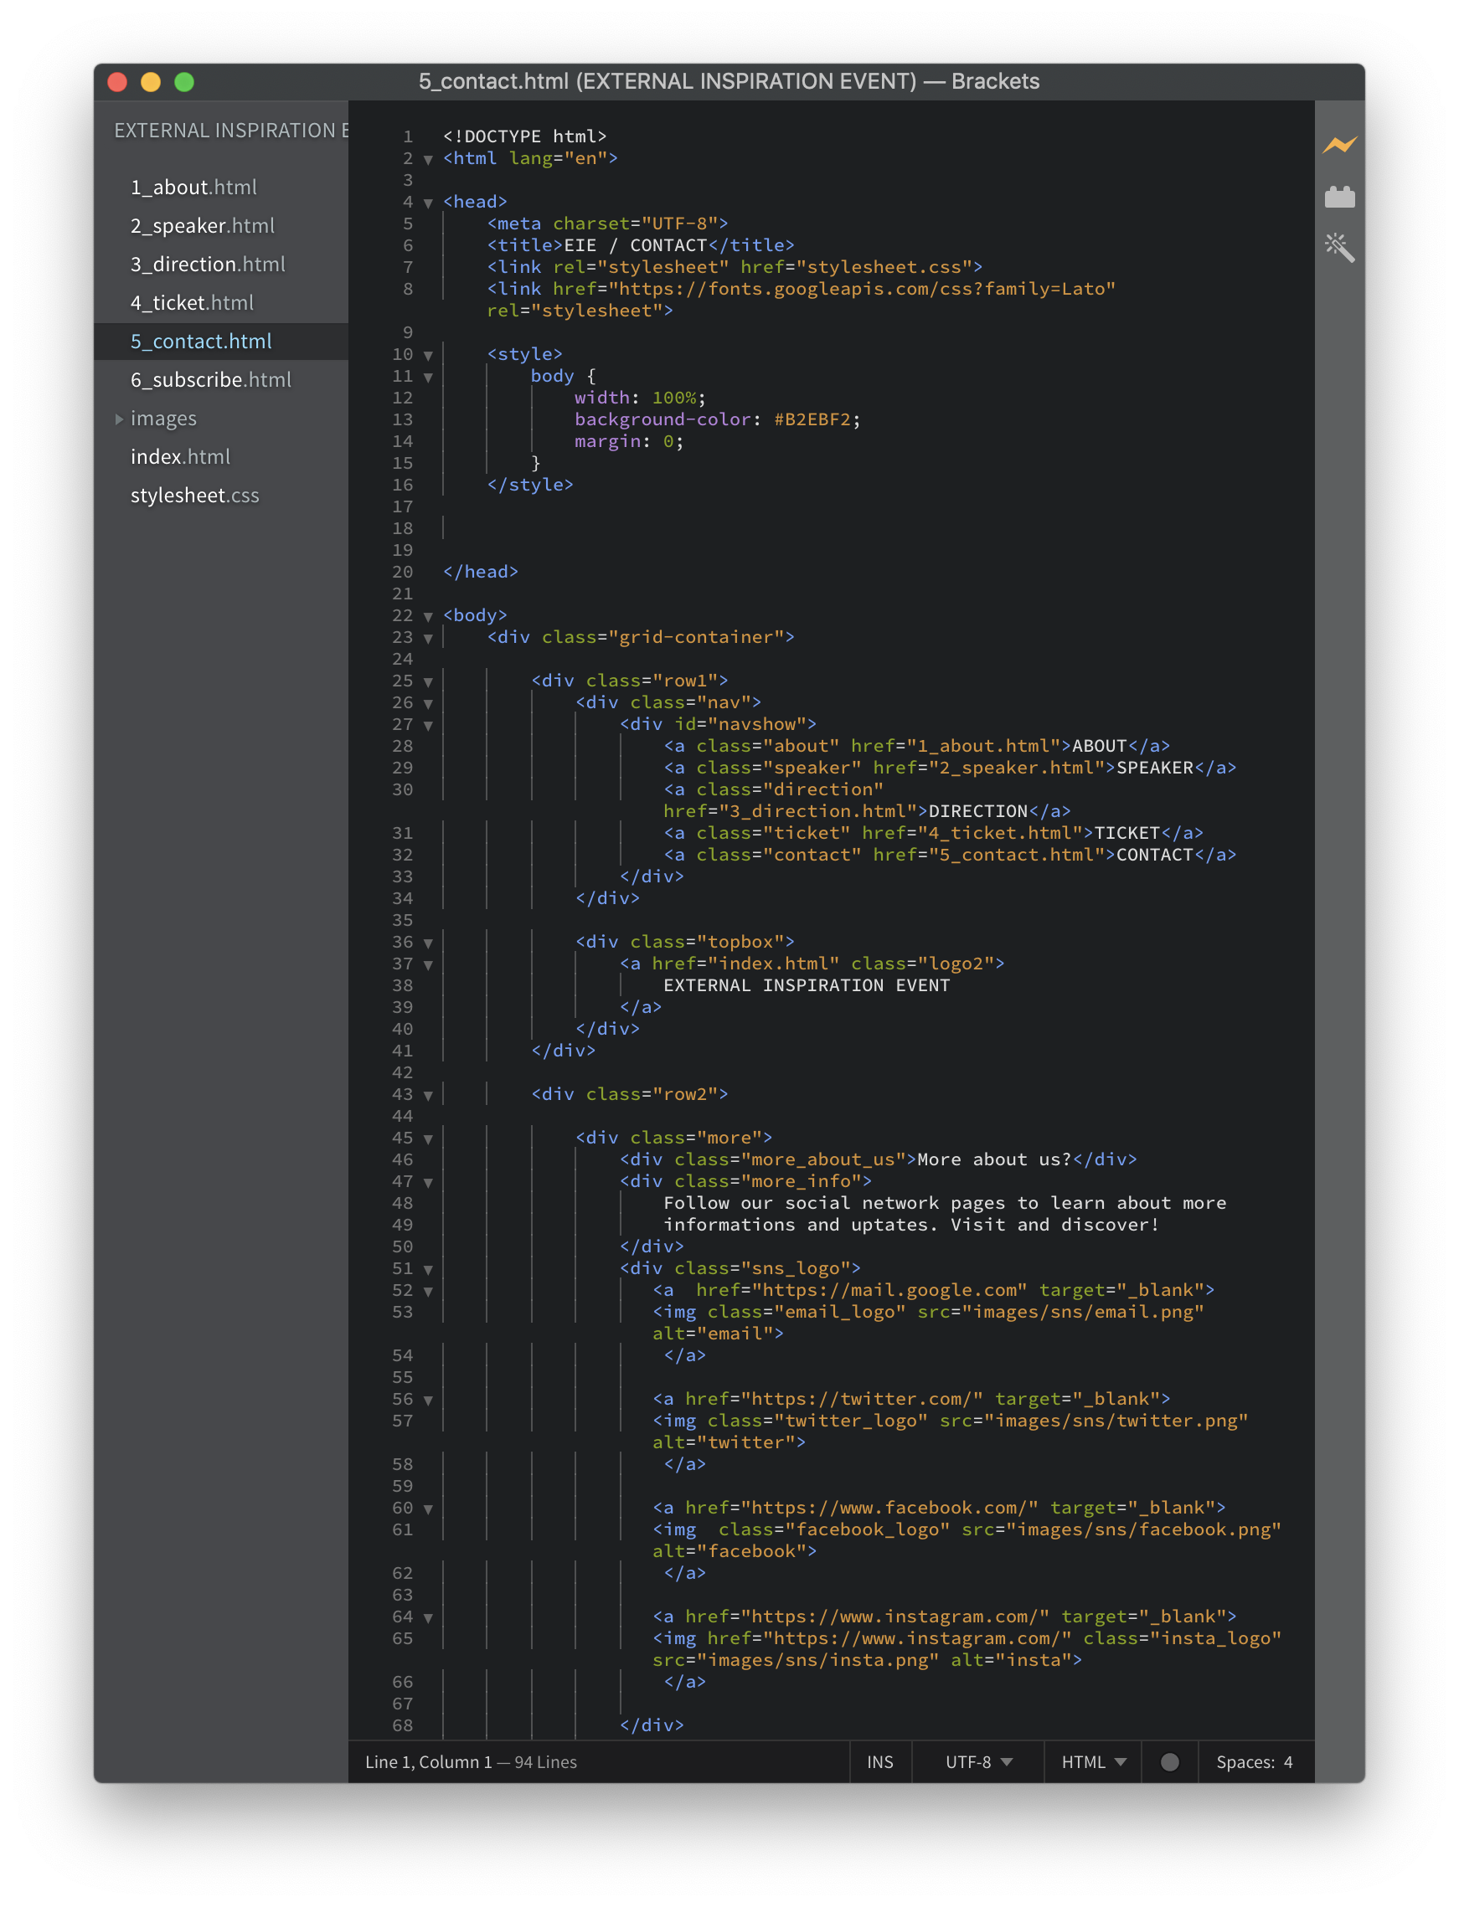Collapse instagram anchor fold on line 64
Screen dimensions: 1459x1907
tap(427, 1618)
